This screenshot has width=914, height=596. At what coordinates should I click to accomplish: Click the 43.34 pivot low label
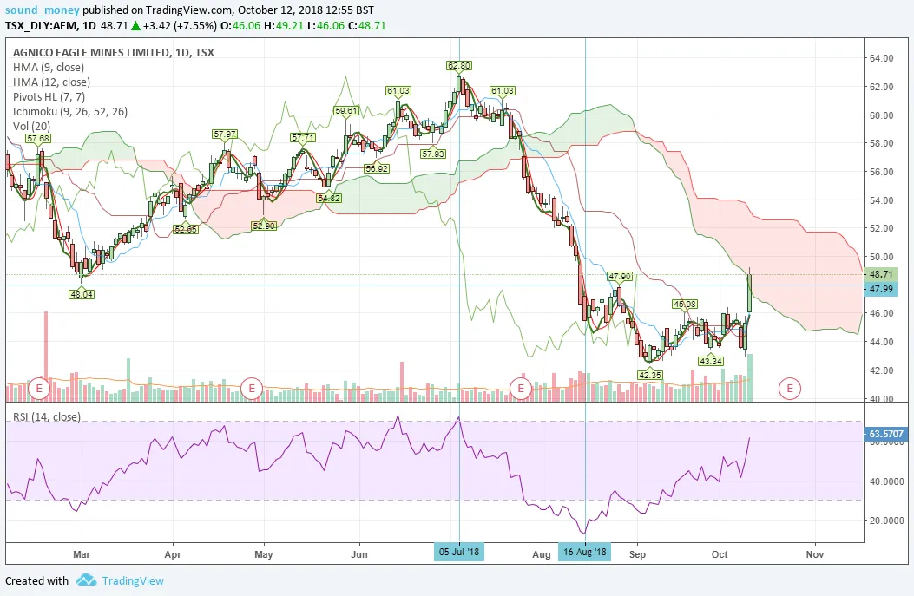(x=711, y=361)
